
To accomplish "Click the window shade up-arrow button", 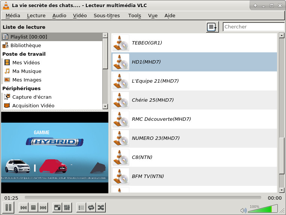I will coord(255,6).
